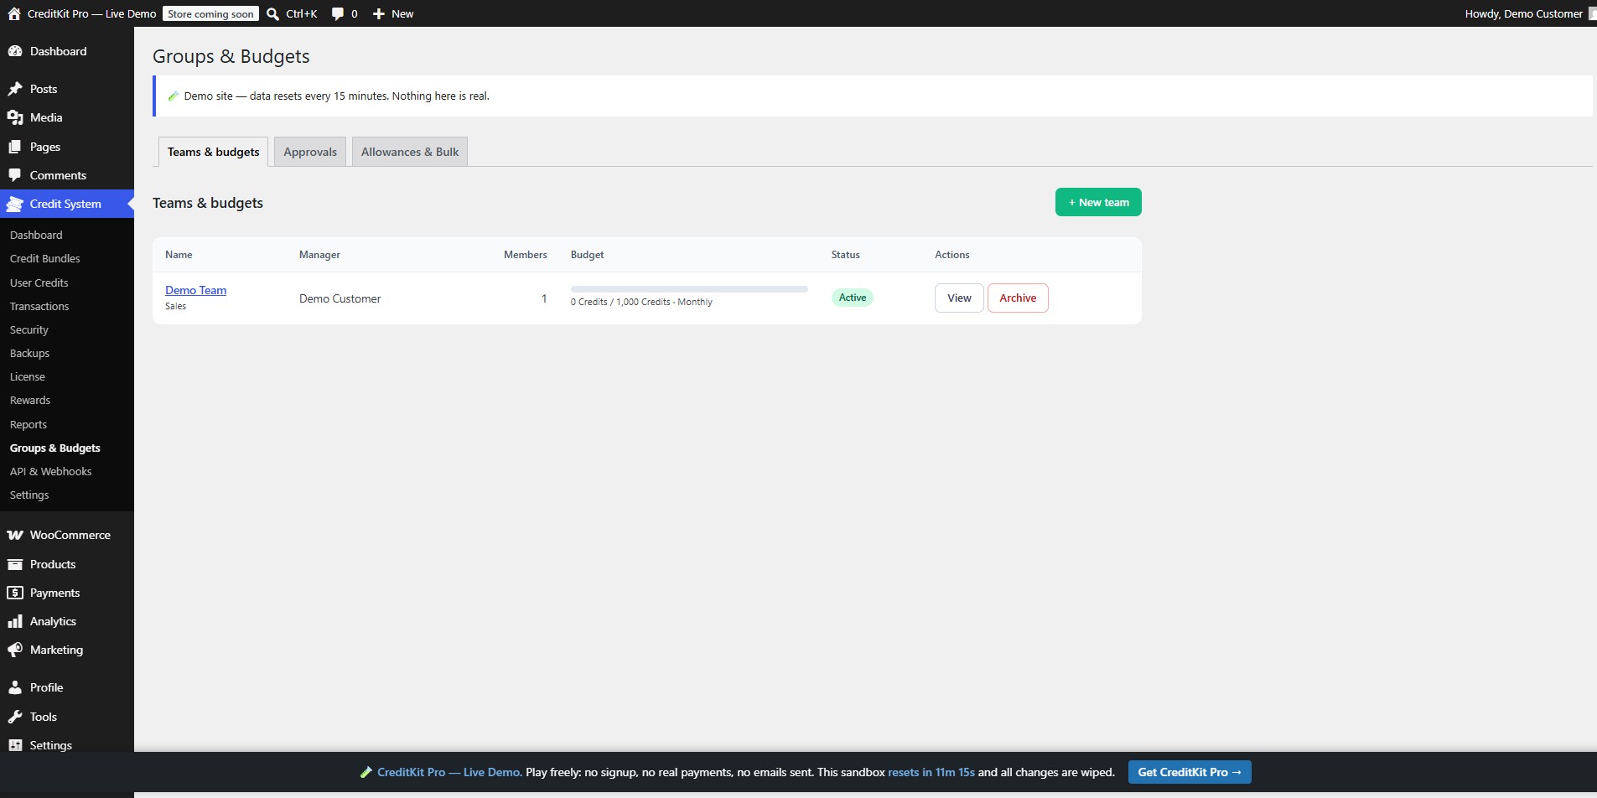Click the Actions column header
This screenshot has width=1597, height=798.
click(952, 255)
